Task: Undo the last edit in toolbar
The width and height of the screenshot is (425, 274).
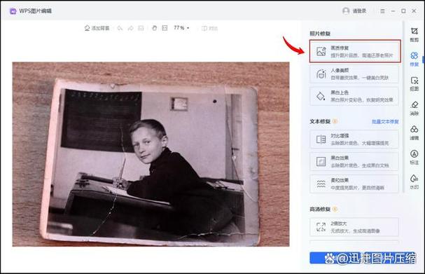Action: (x=120, y=28)
